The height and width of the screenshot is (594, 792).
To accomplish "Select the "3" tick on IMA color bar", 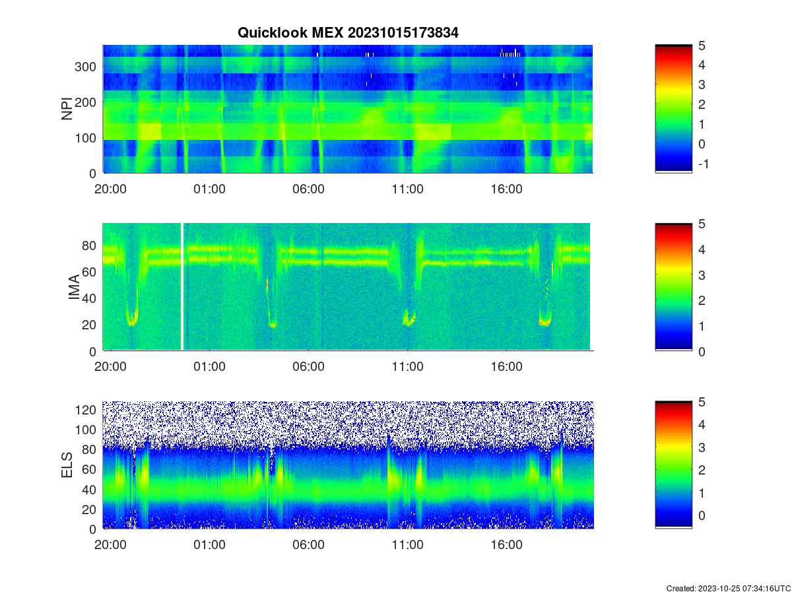I will (702, 275).
